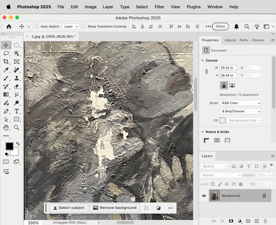Click the white background color swatch
The width and height of the screenshot is (276, 225).
tap(15, 152)
